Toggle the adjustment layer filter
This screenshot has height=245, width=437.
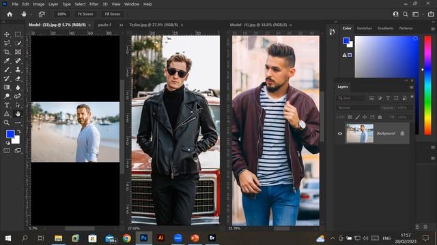pos(380,98)
